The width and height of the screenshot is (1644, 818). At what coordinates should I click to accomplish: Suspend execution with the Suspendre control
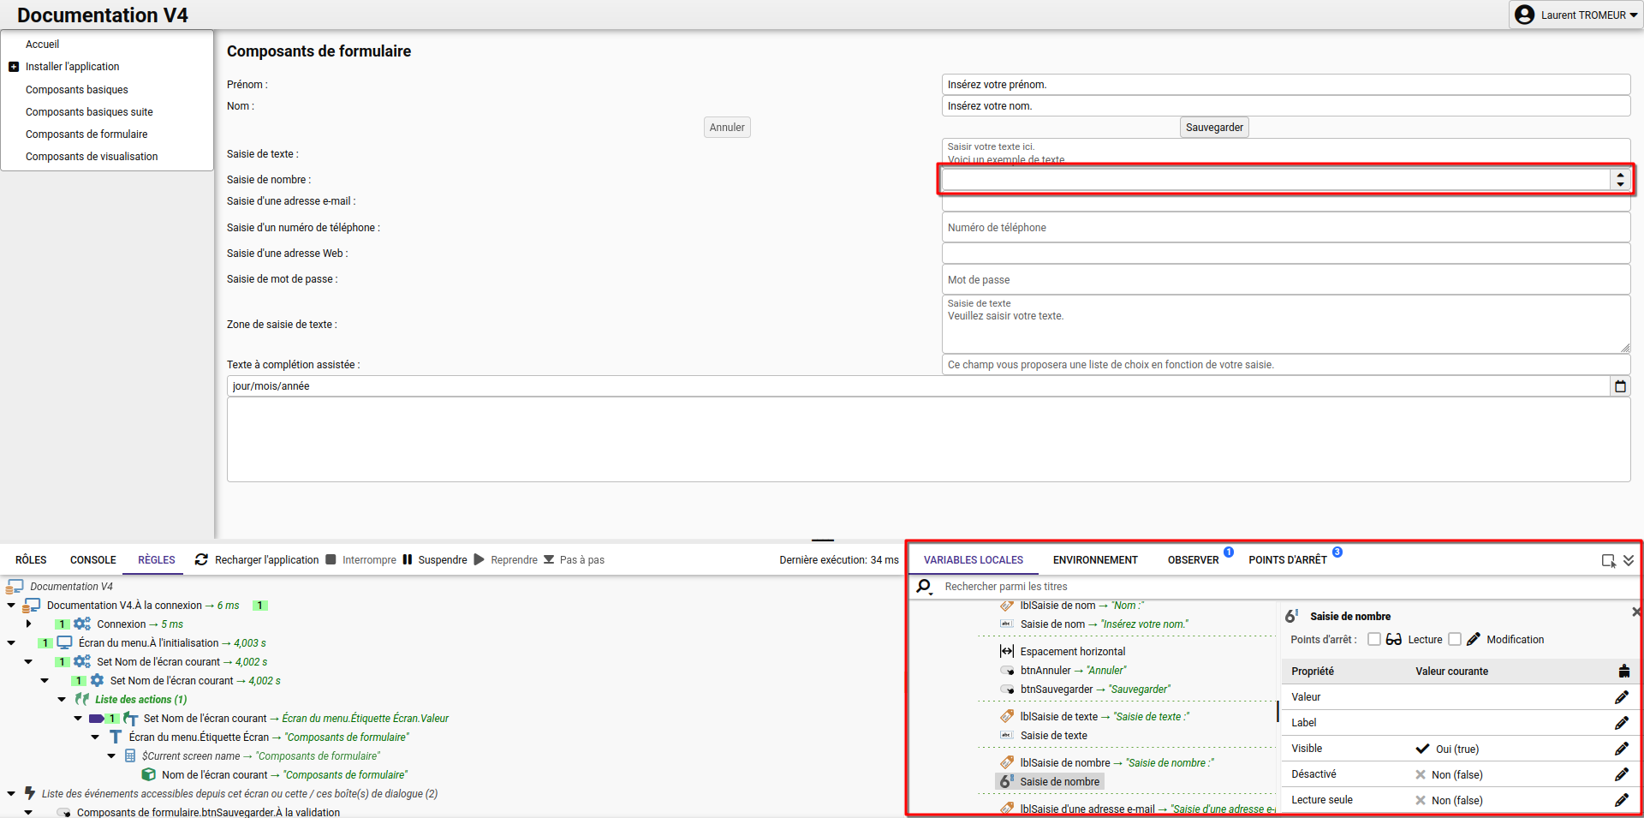pyautogui.click(x=435, y=559)
